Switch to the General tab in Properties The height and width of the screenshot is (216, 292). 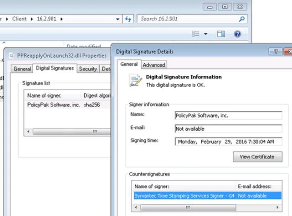tap(22, 69)
